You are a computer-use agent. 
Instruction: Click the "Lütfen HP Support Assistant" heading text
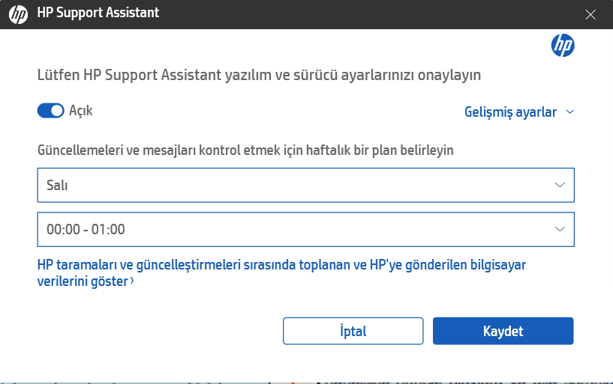tap(259, 75)
